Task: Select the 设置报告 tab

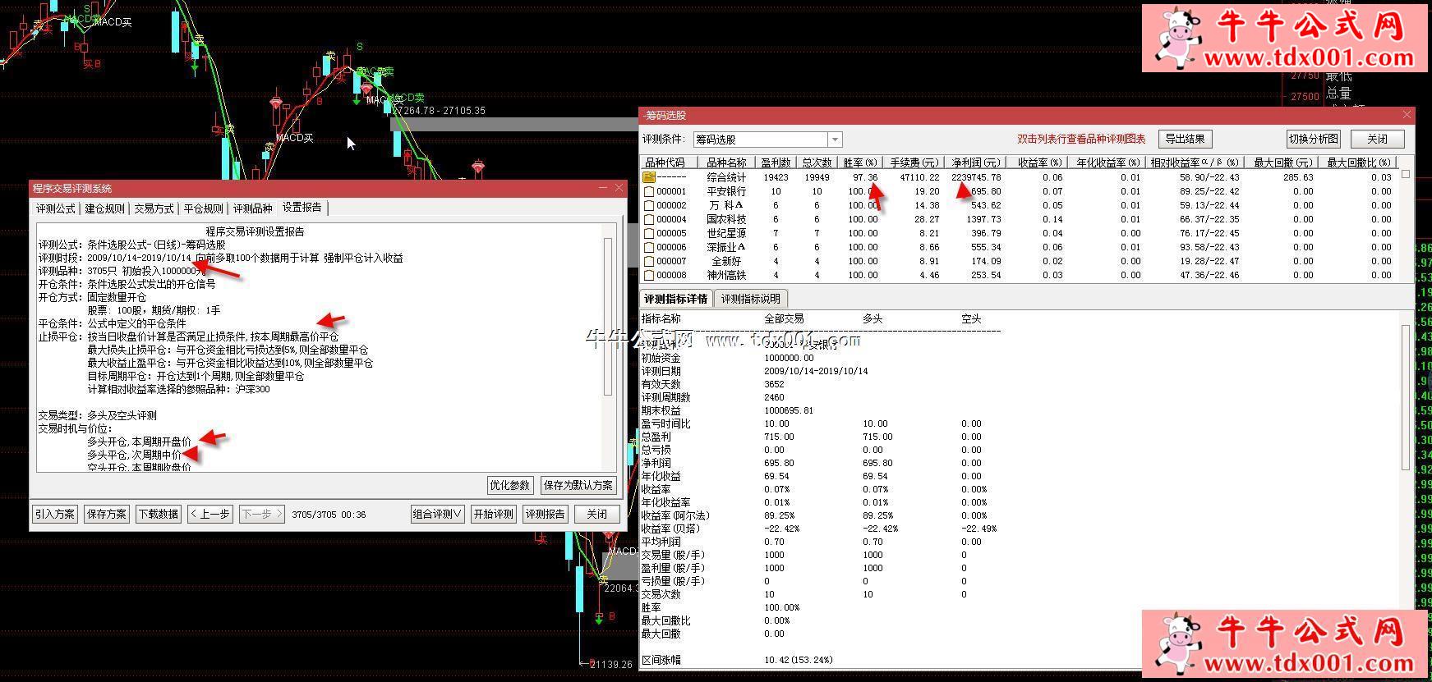Action: 302,208
